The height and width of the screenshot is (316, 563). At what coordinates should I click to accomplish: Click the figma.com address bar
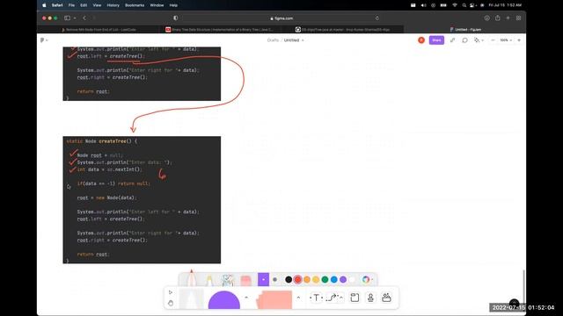click(281, 18)
